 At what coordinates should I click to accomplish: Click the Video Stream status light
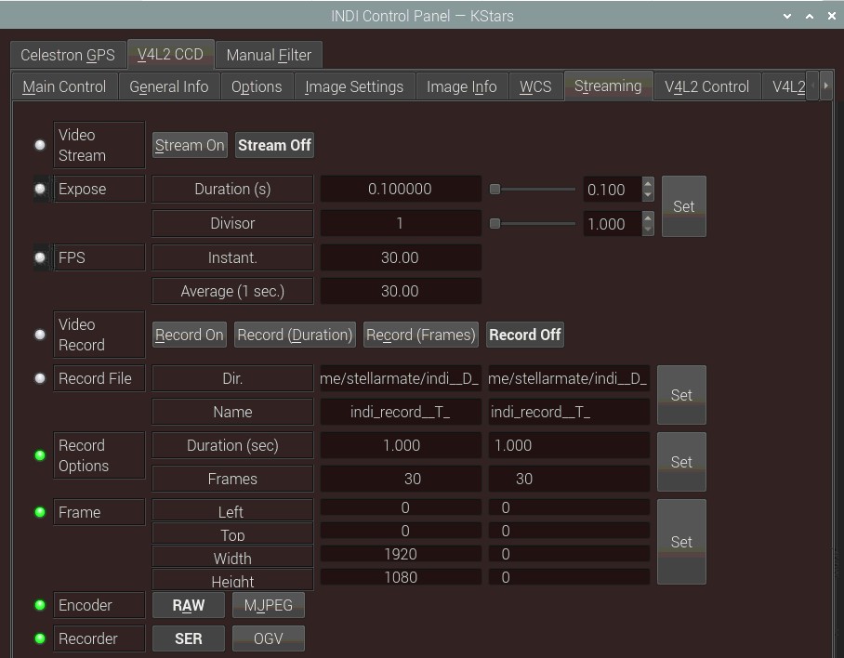click(x=40, y=145)
